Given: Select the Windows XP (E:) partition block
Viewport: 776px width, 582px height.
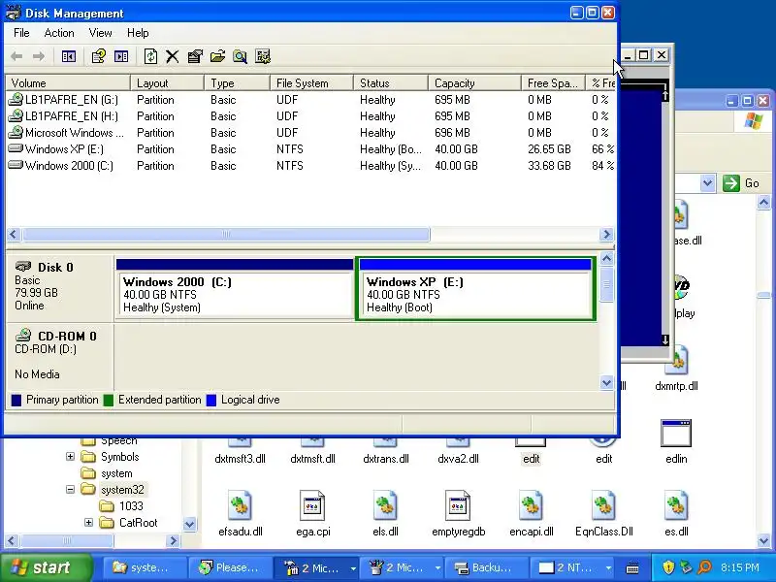Looking at the screenshot, I should coord(475,289).
